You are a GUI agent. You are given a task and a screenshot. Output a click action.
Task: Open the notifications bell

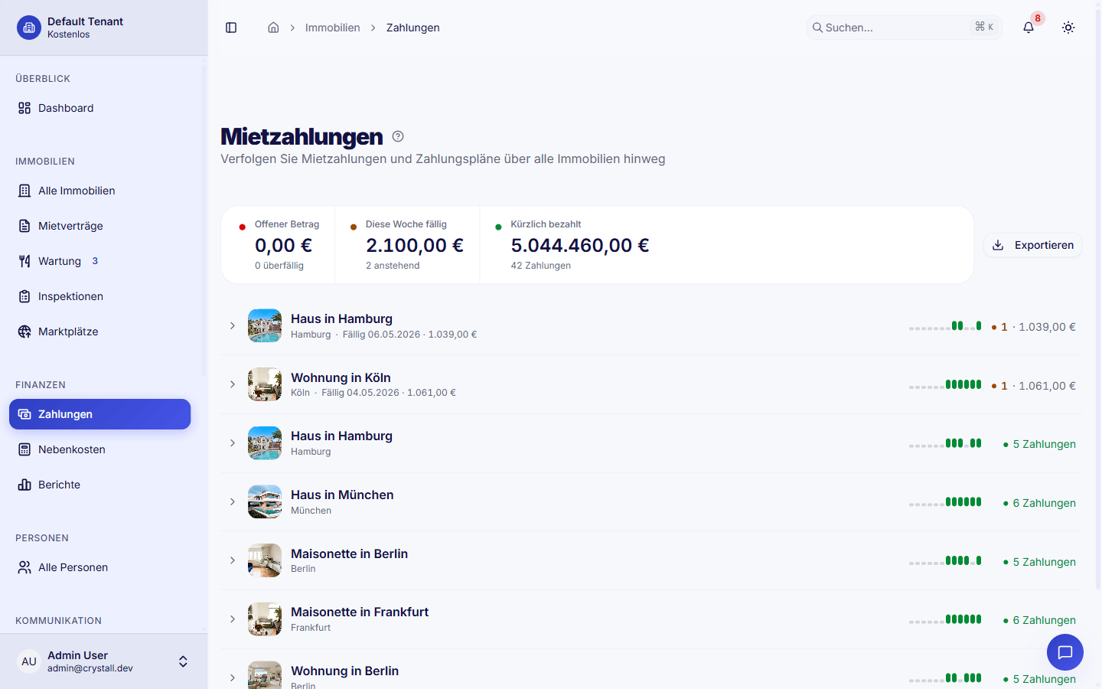1029,28
